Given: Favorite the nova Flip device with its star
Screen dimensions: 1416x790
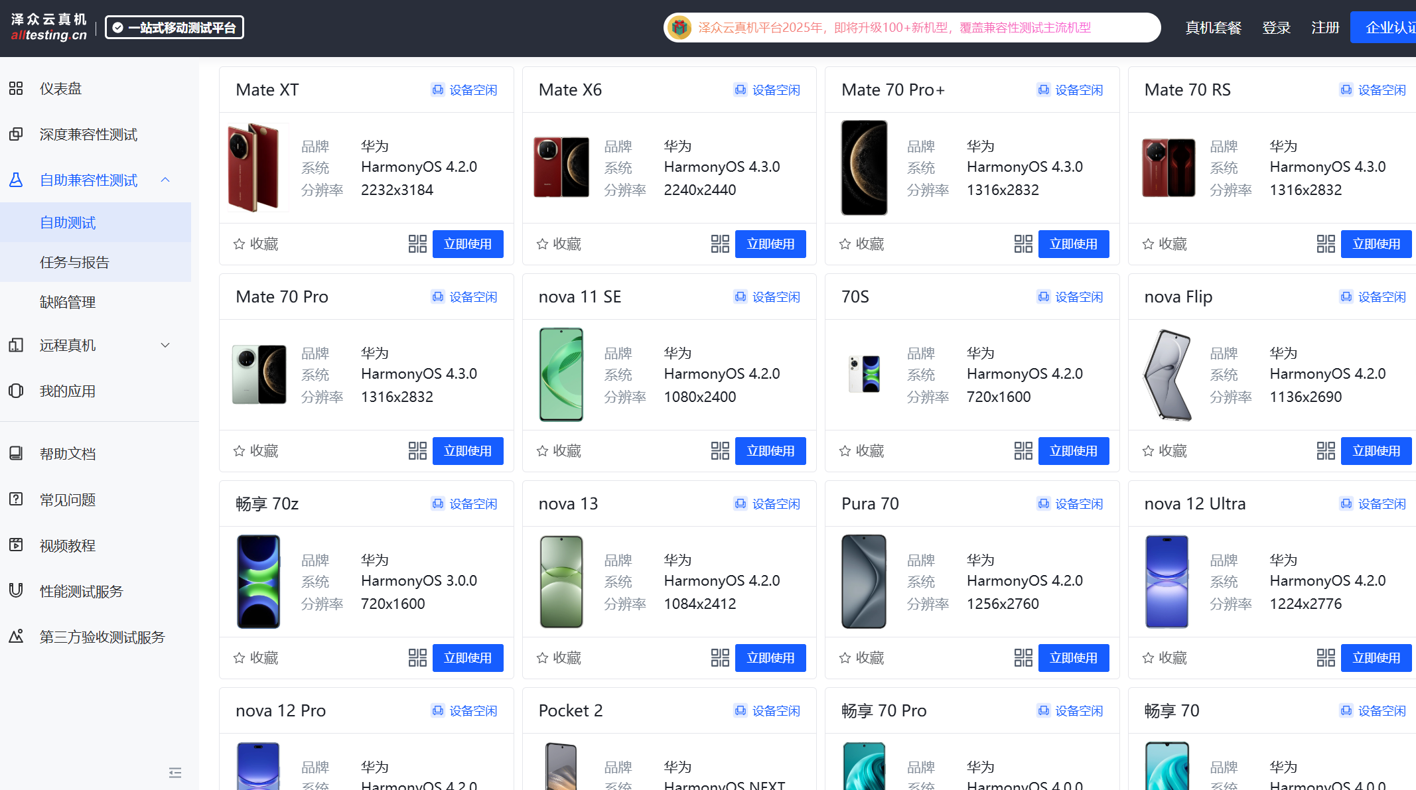Looking at the screenshot, I should (x=1148, y=451).
